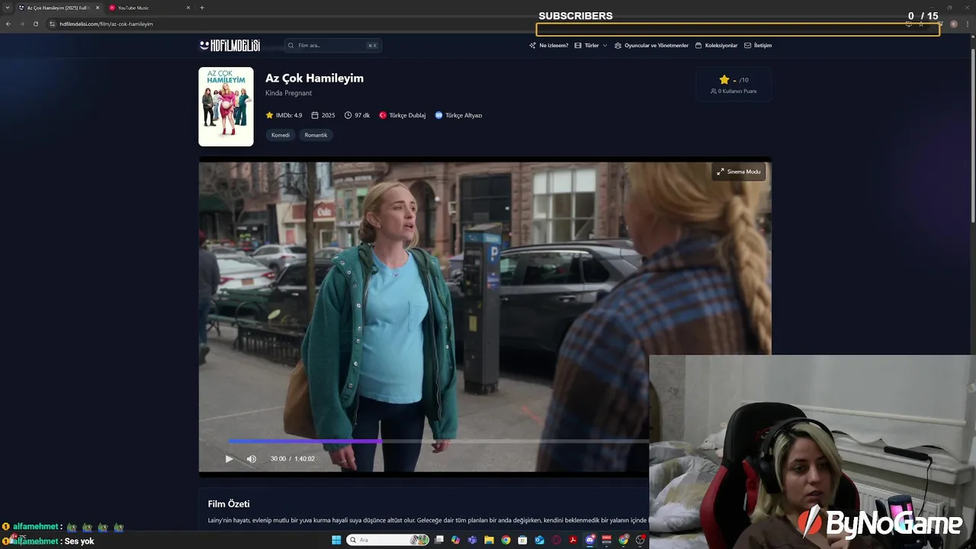The image size is (976, 549).
Task: Click the Kinda Pregnant subtitle text
Action: pyautogui.click(x=288, y=93)
